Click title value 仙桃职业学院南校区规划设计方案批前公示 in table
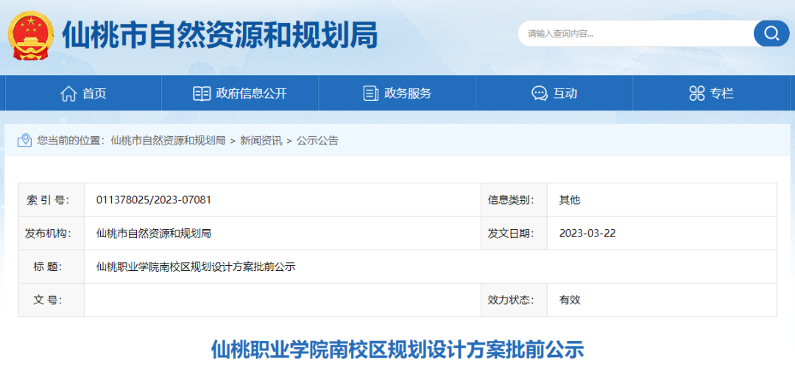The image size is (795, 377). pos(196,267)
